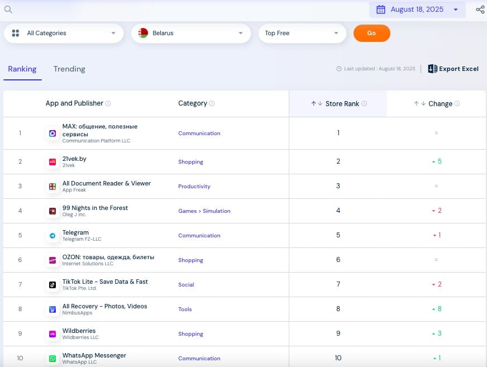The height and width of the screenshot is (367, 487).
Task: Click the 21vek.by app icon
Action: click(x=52, y=161)
